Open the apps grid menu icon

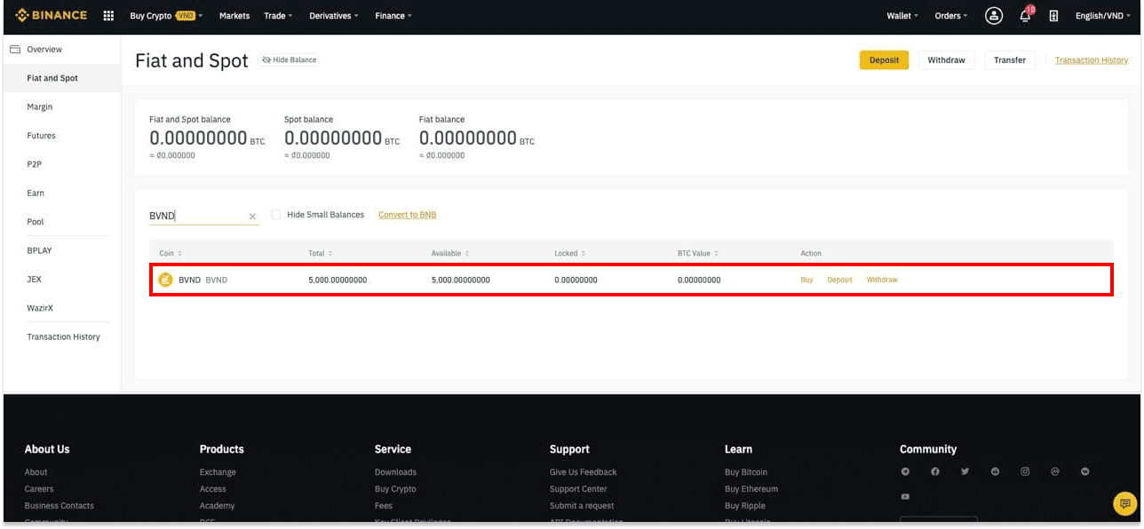(108, 16)
